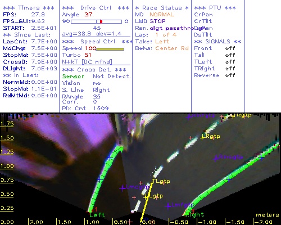Click the TLeft signal off status
The height and width of the screenshot is (225, 281).
[230, 62]
